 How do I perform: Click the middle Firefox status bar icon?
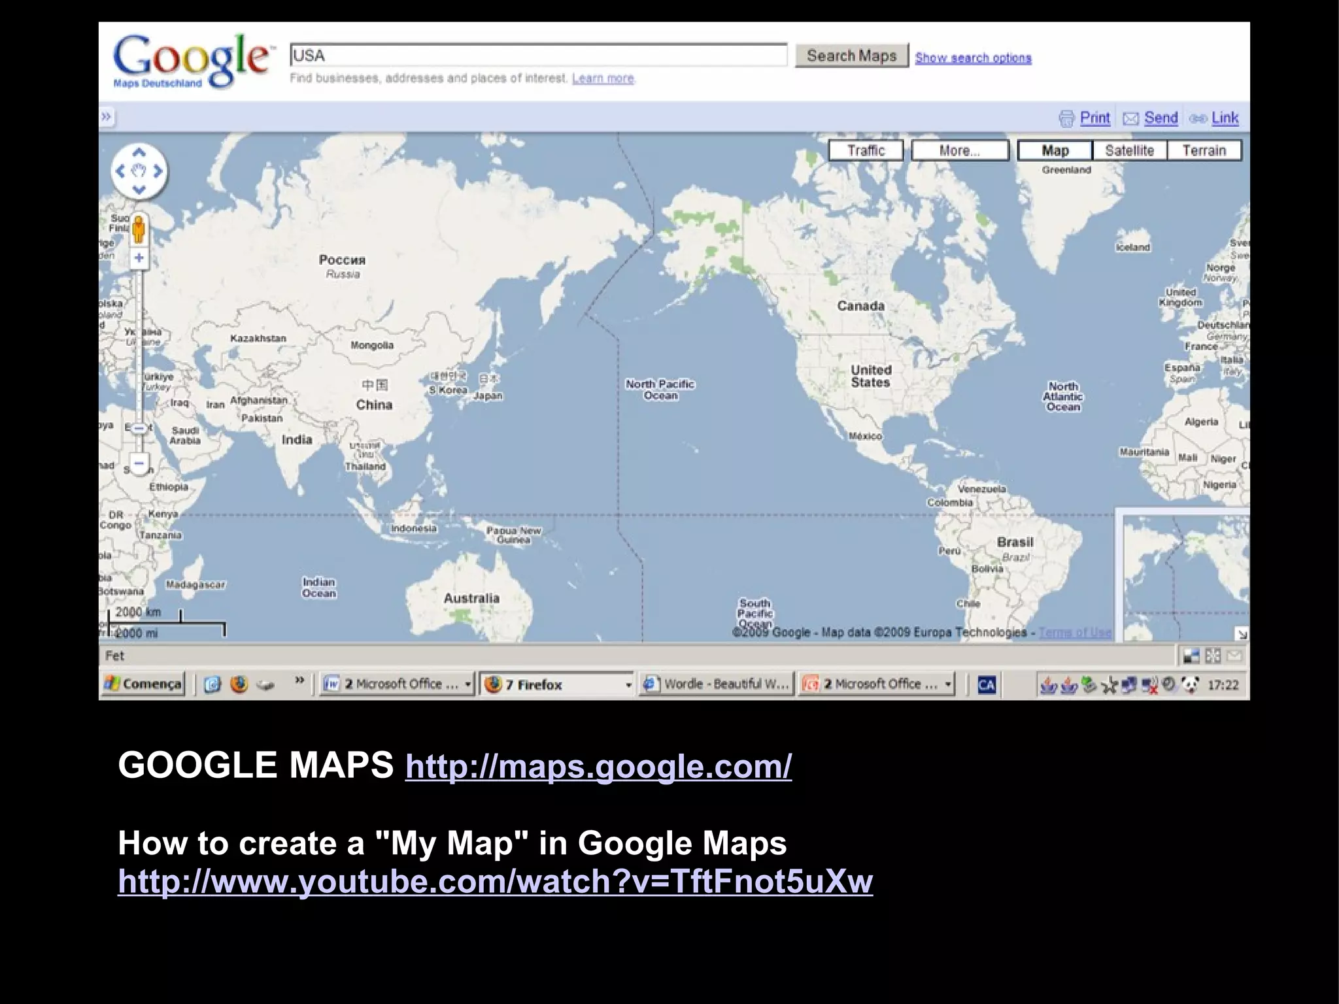[1213, 655]
